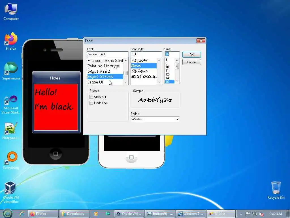Viewport: 290px width, 218px height.
Task: Choose Regular font style
Action: (144, 60)
